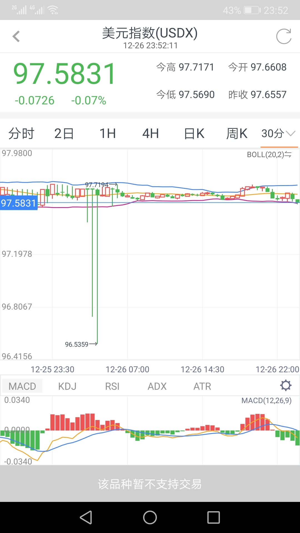Image resolution: width=300 pixels, height=533 pixels.
Task: Tap the Wi-Fi signal status icon
Action: 53,10
